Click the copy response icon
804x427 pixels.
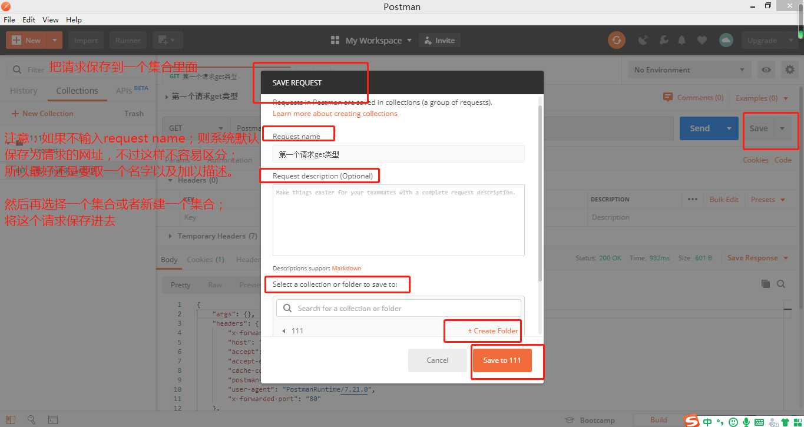pos(766,284)
